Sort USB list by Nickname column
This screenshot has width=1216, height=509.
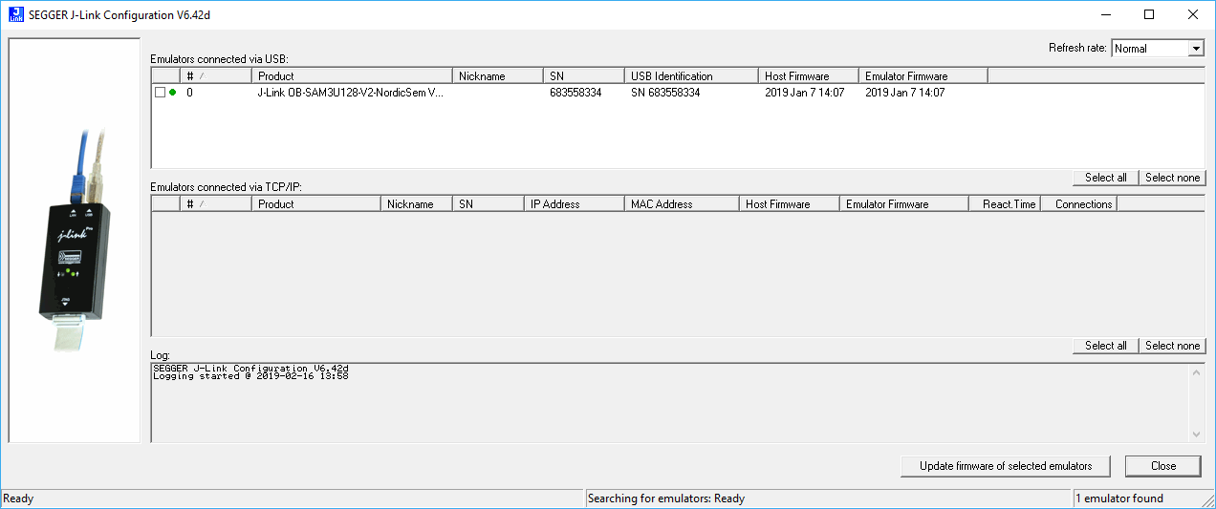[498, 75]
